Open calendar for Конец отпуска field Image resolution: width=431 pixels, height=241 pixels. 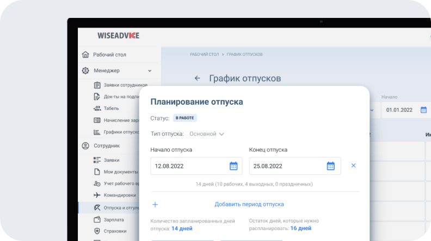click(x=331, y=166)
